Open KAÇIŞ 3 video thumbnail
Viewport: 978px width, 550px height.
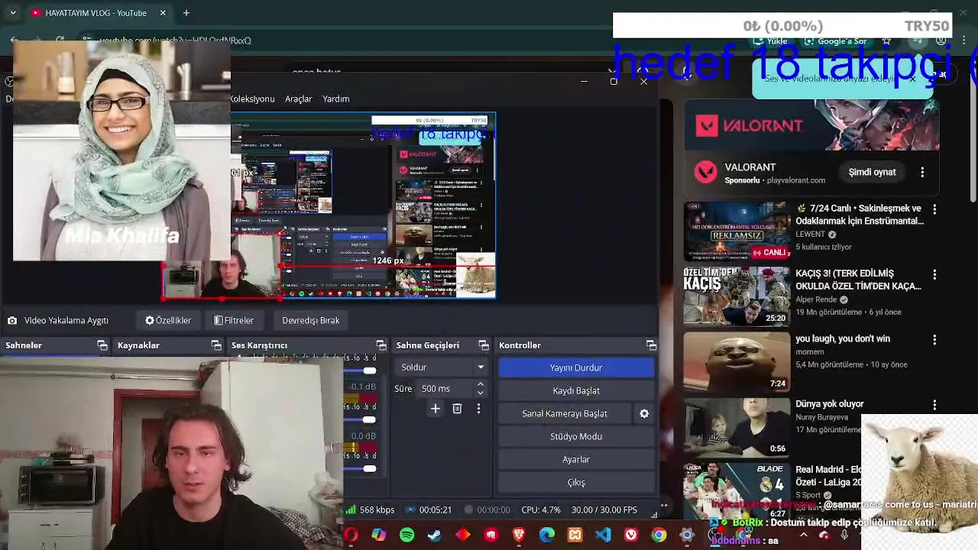(x=737, y=295)
